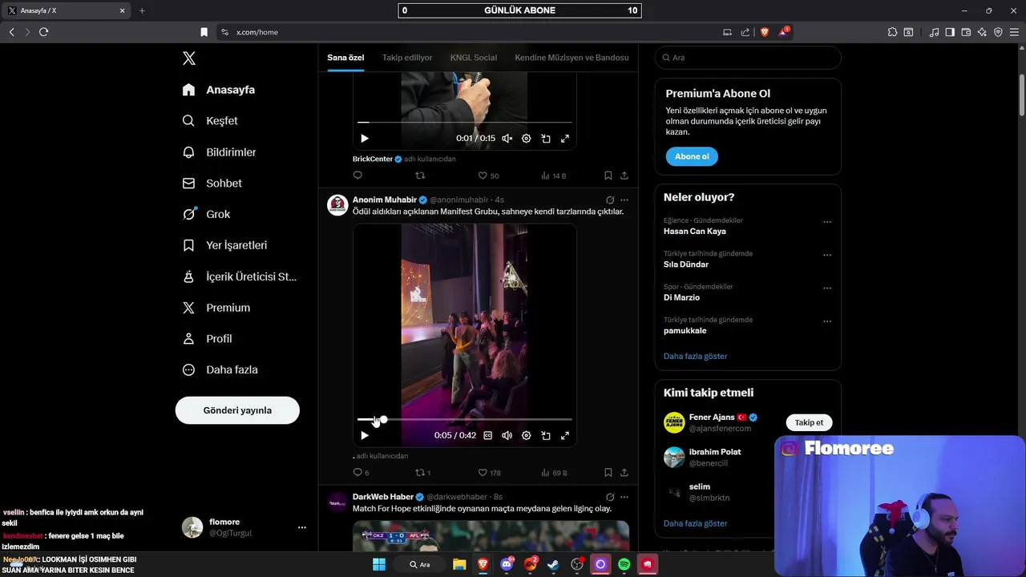Viewport: 1026px width, 577px height.
Task: Open Bildirimler notifications
Action: tap(219, 152)
